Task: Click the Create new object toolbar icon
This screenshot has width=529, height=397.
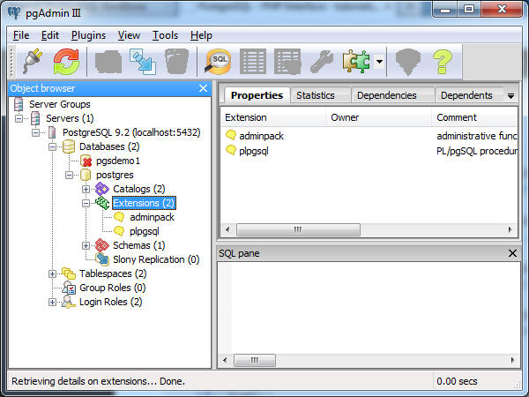Action: [x=143, y=62]
